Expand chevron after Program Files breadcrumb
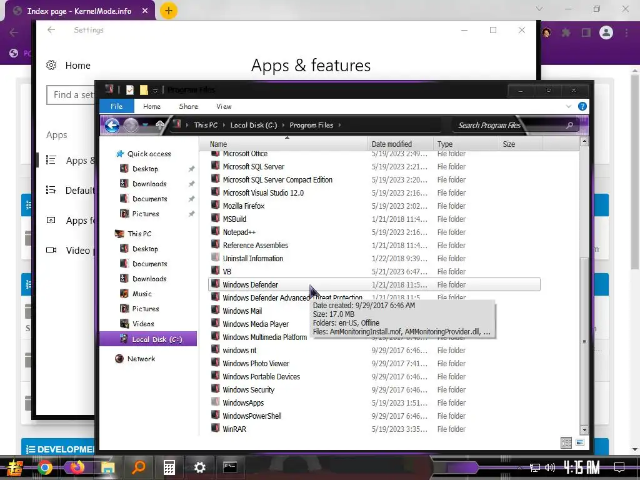The width and height of the screenshot is (640, 480). [x=339, y=125]
